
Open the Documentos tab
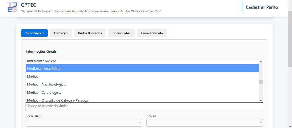coord(121,33)
